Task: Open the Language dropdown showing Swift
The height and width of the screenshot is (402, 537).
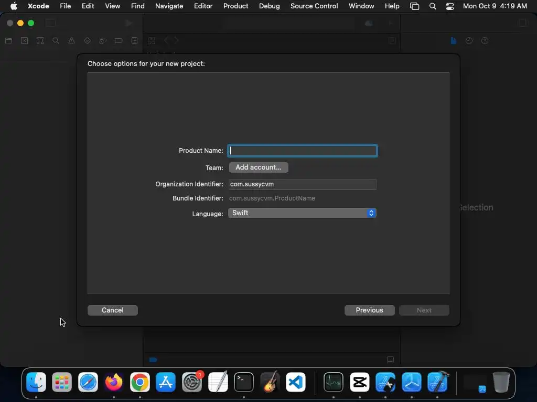Action: 303,213
